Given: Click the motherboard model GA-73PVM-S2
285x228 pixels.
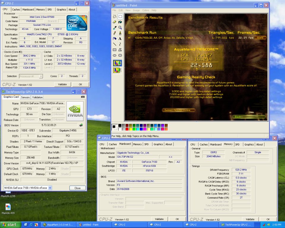Looking at the screenshot, I should tap(137, 157).
